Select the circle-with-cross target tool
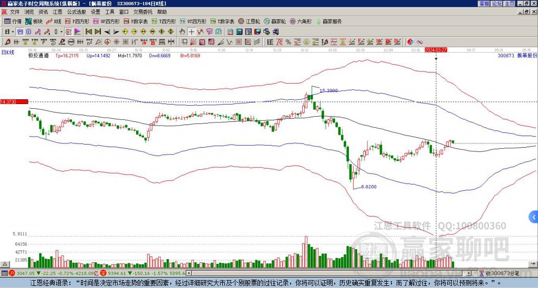Viewport: 538px width, 288px height. (x=107, y=42)
